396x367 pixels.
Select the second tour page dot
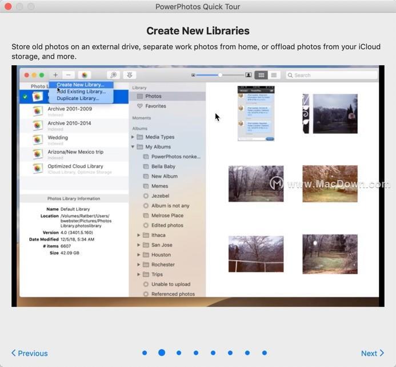click(x=162, y=353)
